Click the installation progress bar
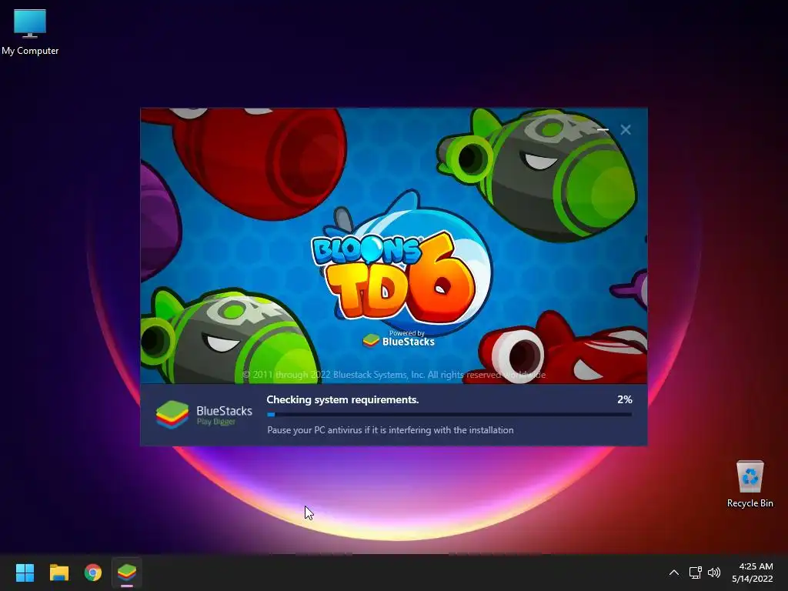Viewport: 788px width, 591px height. (449, 415)
